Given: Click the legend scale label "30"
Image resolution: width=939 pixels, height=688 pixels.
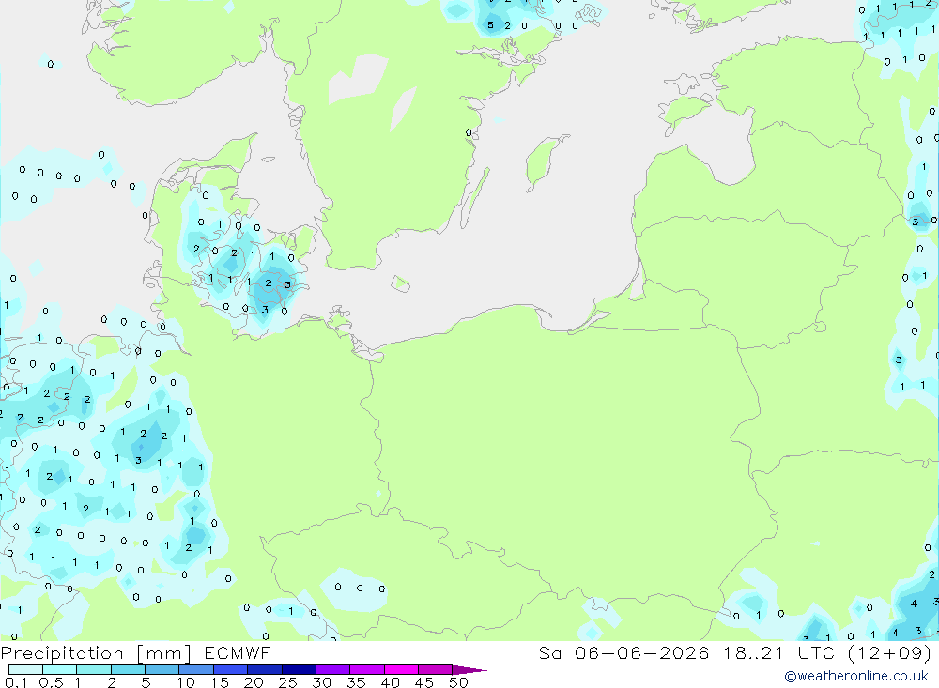Looking at the screenshot, I should [x=321, y=682].
